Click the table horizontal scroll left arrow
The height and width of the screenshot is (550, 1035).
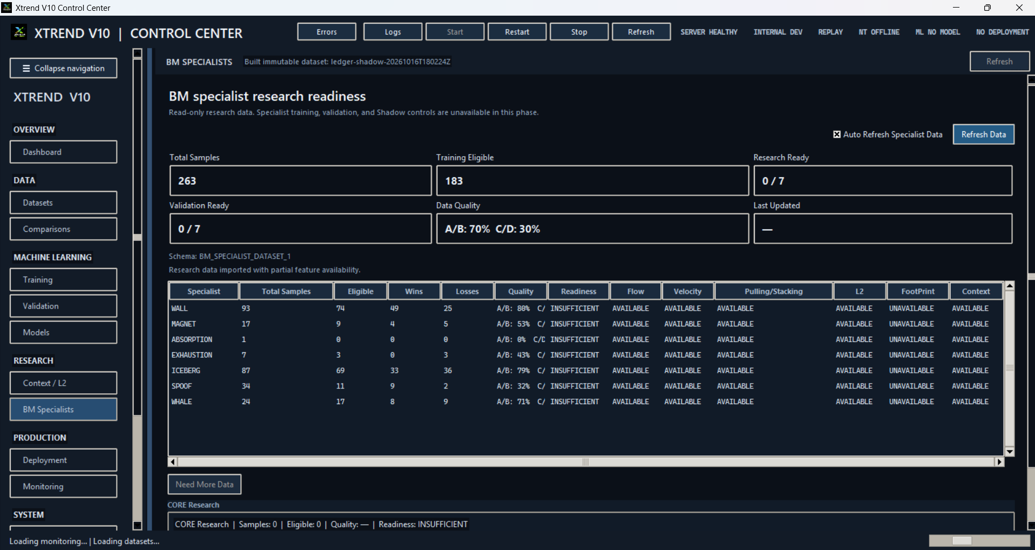tap(173, 462)
